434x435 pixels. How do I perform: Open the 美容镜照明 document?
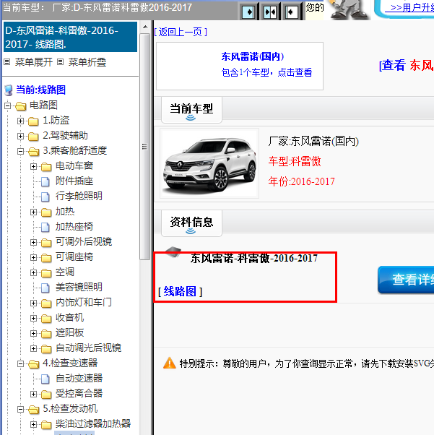coord(79,287)
